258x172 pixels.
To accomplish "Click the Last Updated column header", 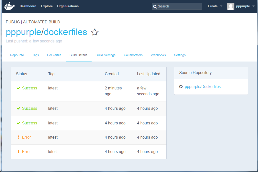I will coord(149,74).
